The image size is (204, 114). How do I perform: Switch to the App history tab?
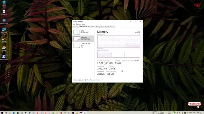click(x=91, y=27)
